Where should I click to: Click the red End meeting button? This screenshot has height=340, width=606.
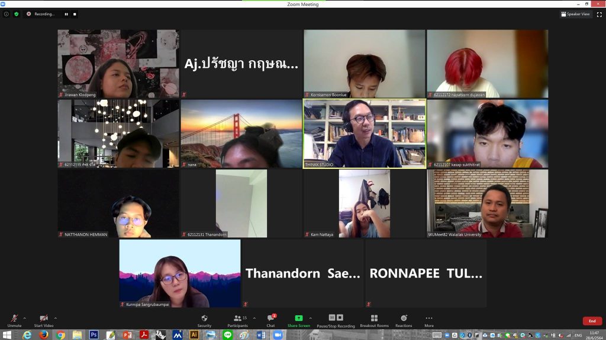click(592, 321)
